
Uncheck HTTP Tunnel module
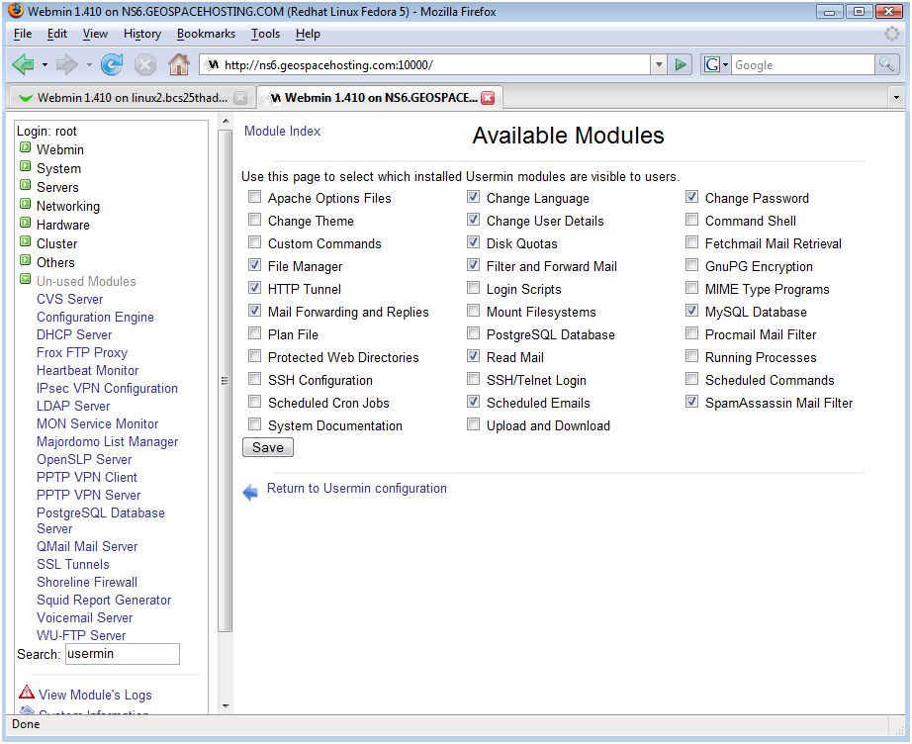tap(254, 288)
